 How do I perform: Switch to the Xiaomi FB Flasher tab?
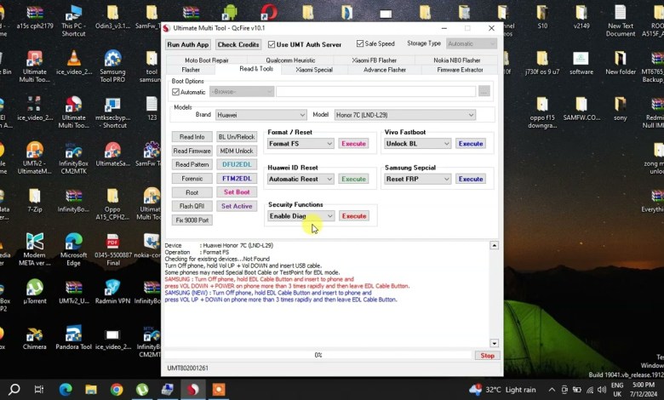tap(375, 60)
